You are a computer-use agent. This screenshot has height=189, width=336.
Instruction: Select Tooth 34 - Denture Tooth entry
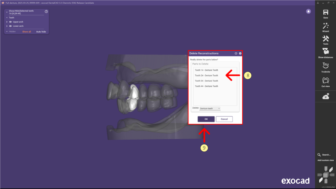point(206,81)
